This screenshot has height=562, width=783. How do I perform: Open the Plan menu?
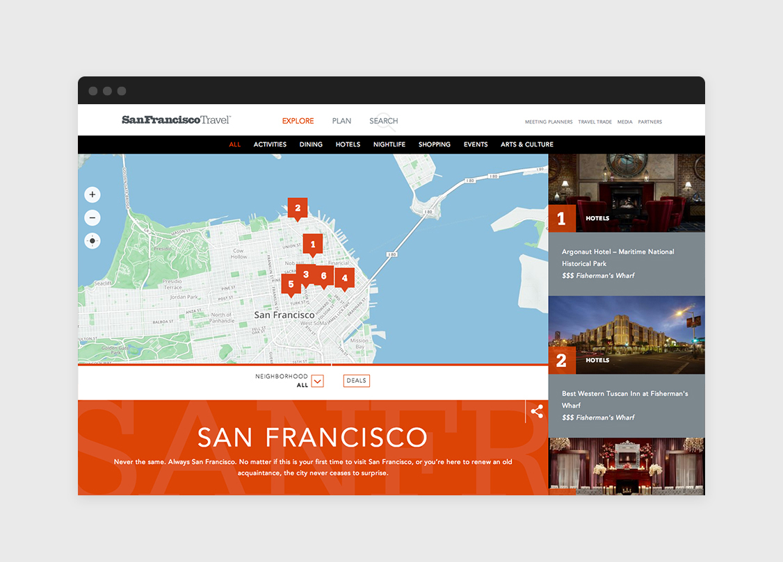coord(341,121)
